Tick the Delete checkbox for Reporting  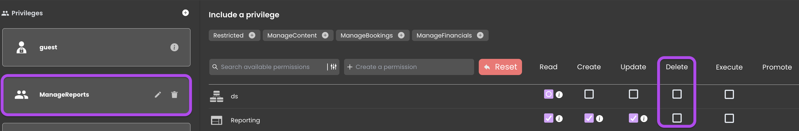coord(677,118)
